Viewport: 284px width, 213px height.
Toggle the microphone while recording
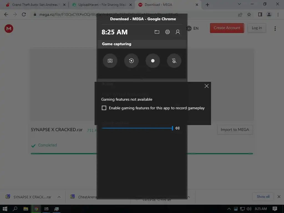(174, 61)
